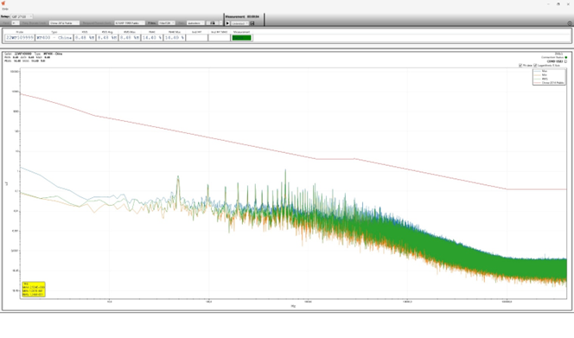574x338 pixels.
Task: Open the settings gear at far right
Action: pyautogui.click(x=570, y=23)
